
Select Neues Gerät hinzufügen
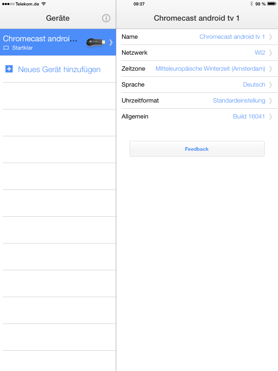pyautogui.click(x=59, y=69)
